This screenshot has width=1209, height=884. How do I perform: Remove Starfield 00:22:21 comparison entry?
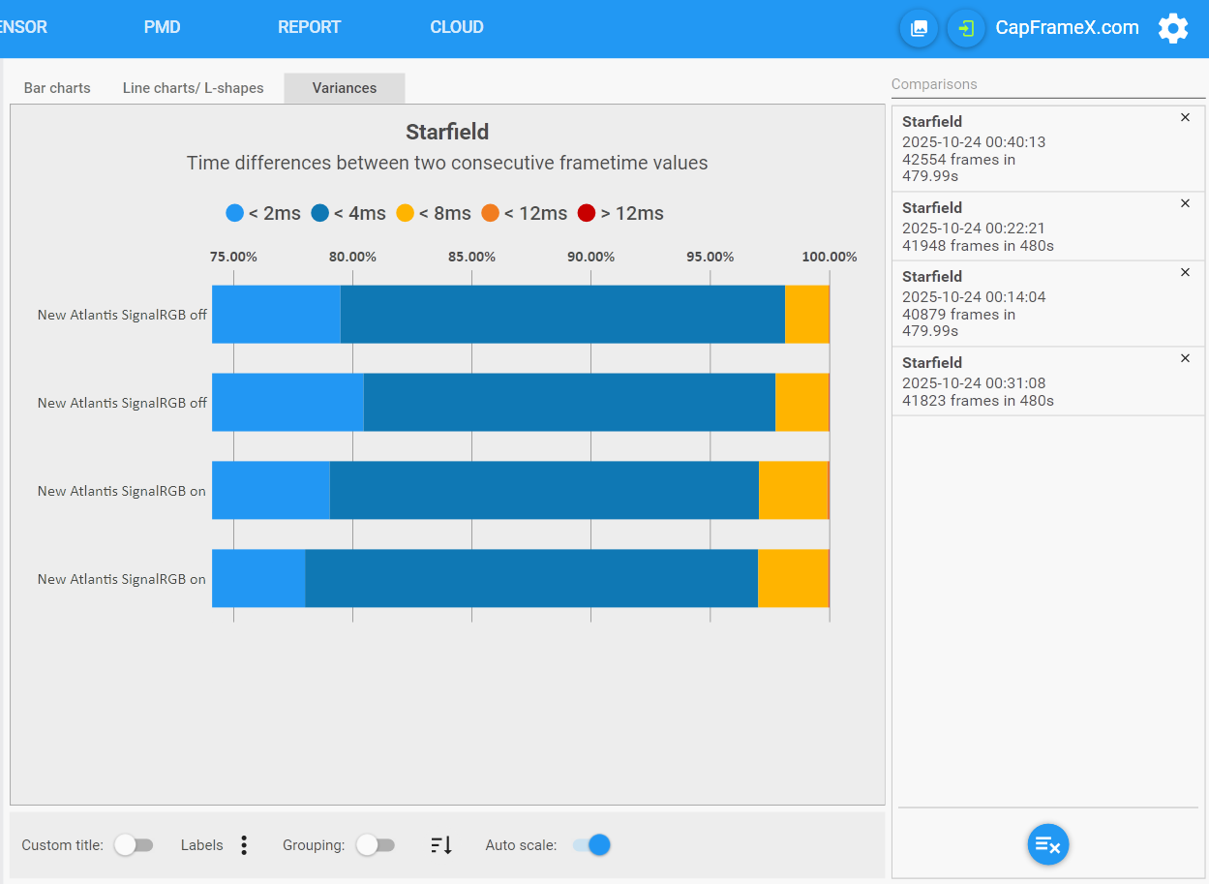click(x=1185, y=203)
